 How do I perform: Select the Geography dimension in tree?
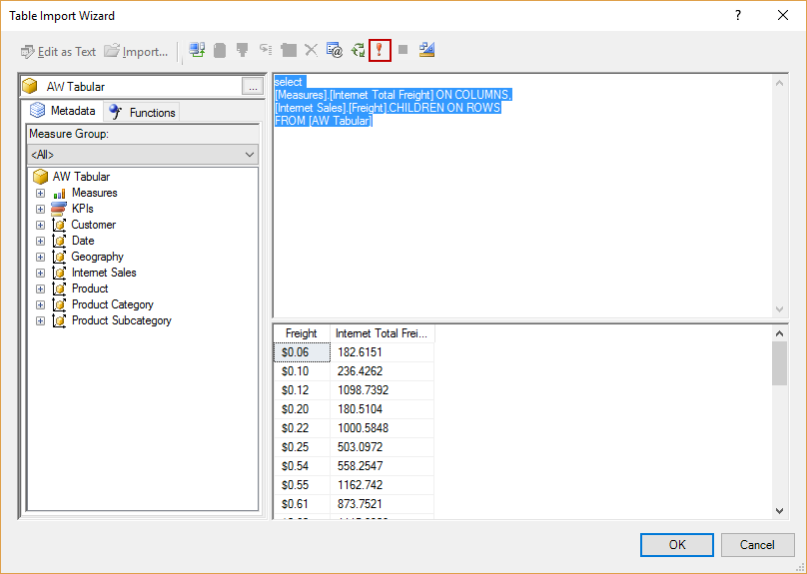coord(97,257)
